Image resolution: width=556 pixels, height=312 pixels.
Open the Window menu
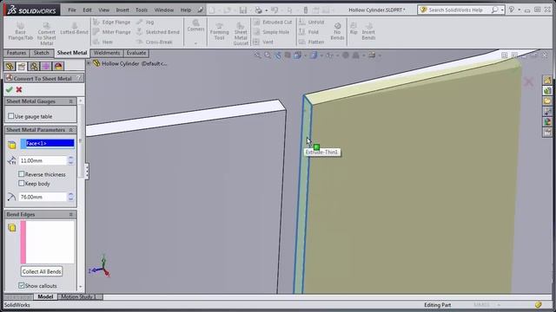164,10
